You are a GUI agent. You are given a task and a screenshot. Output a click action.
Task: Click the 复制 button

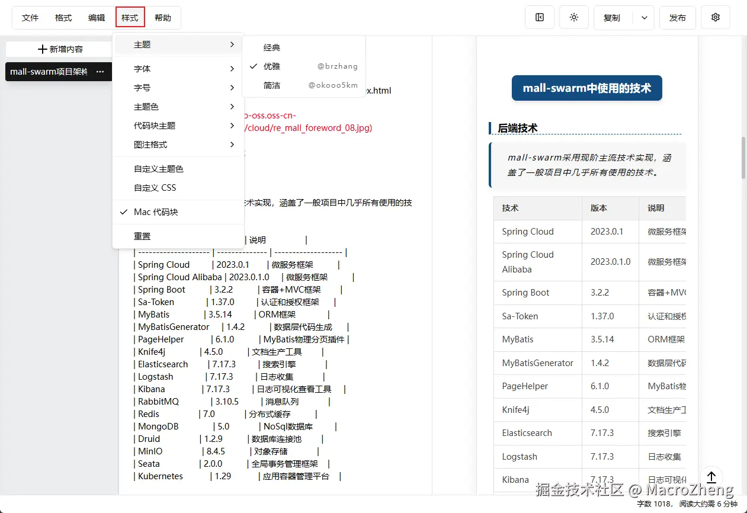pyautogui.click(x=613, y=18)
